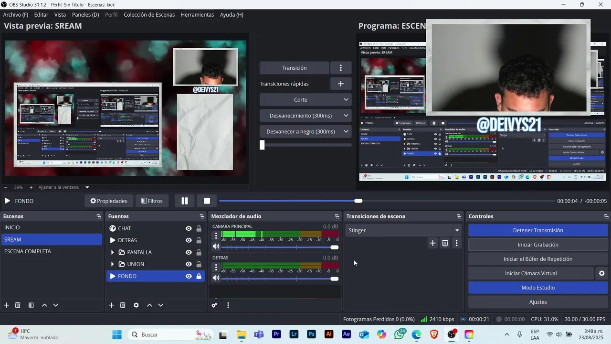Stop the FONDO media playback
This screenshot has width=611, height=344.
(x=207, y=201)
